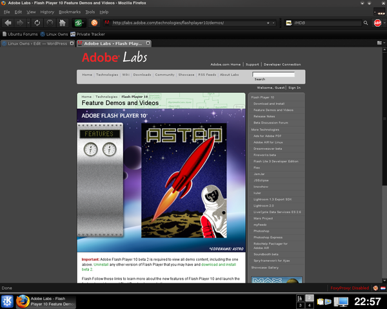Click the search magnifier icon
Image resolution: width=387 pixels, height=309 pixels.
point(366,23)
